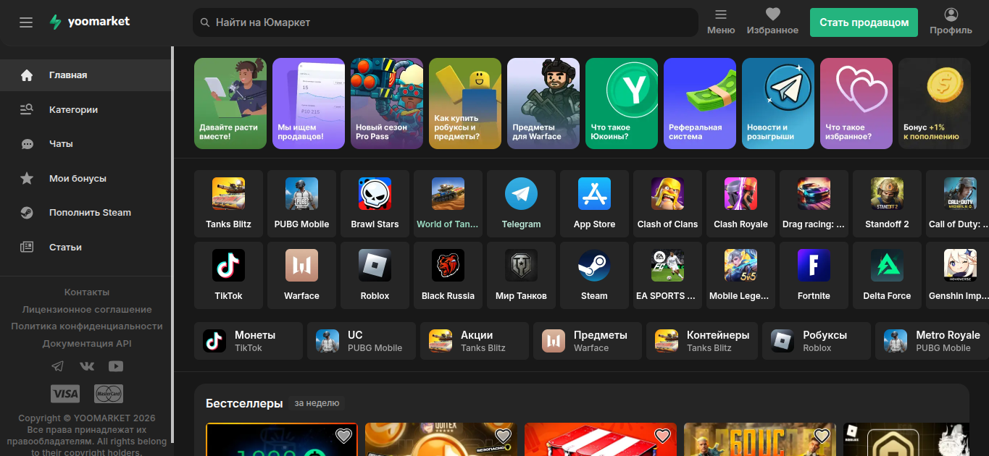Select the Call of Duty tile
Screen dimensions: 989x456
(x=958, y=203)
